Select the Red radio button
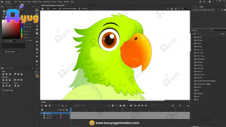 pos(24,31)
